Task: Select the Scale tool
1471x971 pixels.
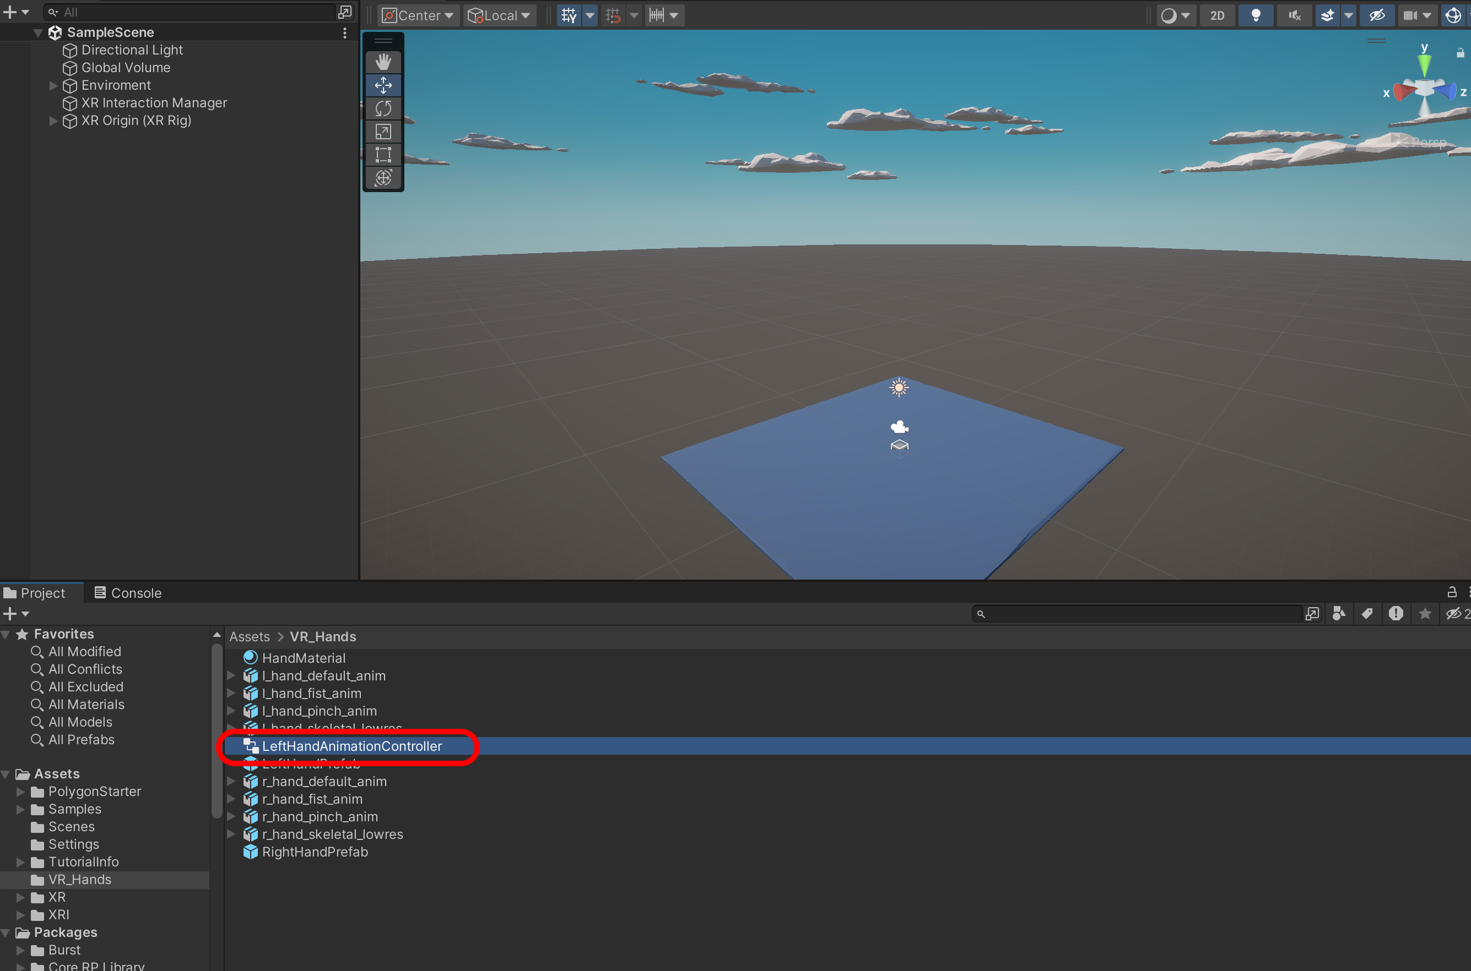Action: pyautogui.click(x=383, y=131)
